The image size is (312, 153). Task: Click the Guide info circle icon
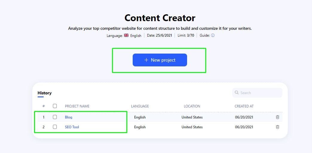point(213,35)
